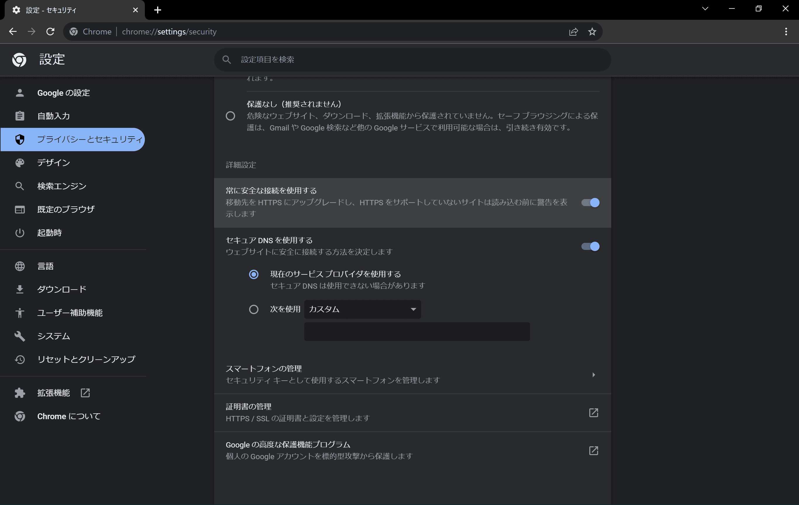The height and width of the screenshot is (505, 799).
Task: Toggle 常に安全な接続を使用する switch
Action: click(x=590, y=203)
